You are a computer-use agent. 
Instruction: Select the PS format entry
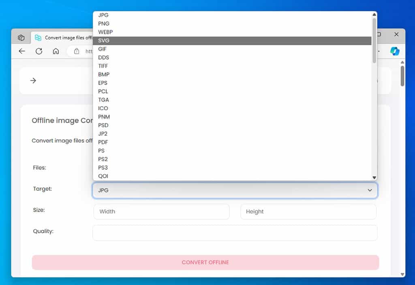232,151
